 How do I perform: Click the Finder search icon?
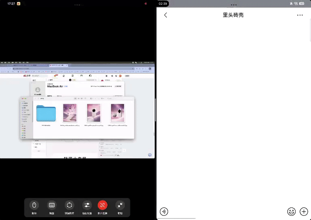point(108,98)
